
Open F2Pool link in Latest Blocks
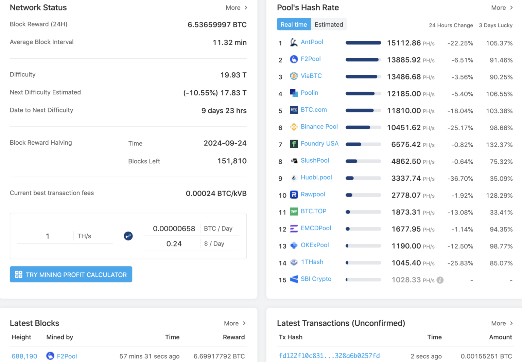(x=67, y=356)
